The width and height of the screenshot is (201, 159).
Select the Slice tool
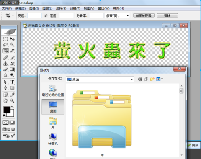coord(12,51)
